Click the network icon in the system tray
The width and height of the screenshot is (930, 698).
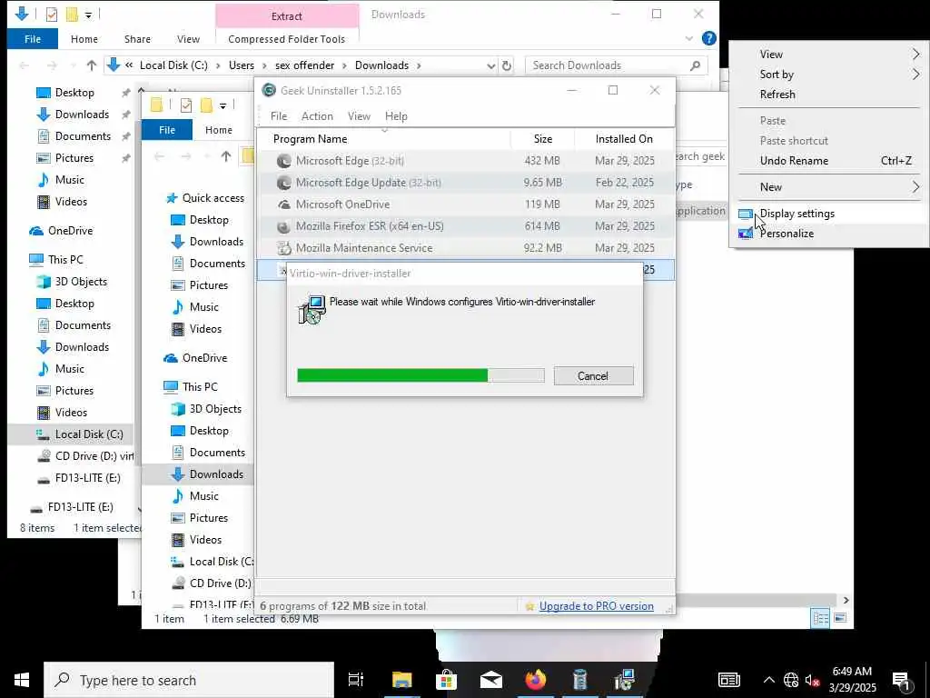pos(791,680)
